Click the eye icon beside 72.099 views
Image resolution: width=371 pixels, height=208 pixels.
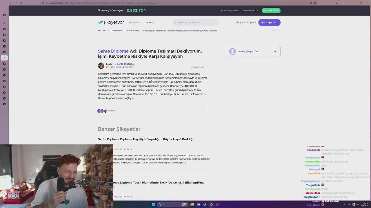tap(125, 197)
